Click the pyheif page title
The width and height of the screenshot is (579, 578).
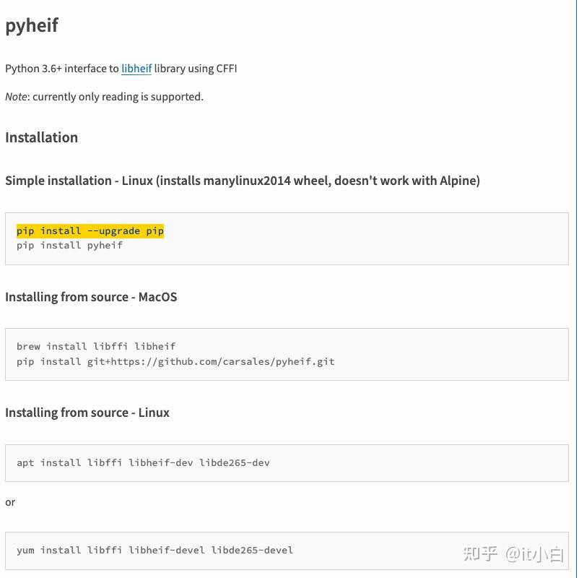click(32, 25)
